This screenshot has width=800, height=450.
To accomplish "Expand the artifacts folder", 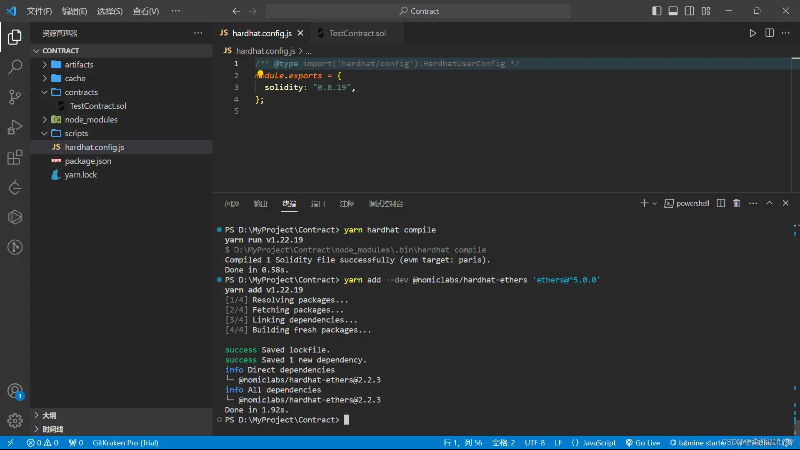I will click(79, 65).
